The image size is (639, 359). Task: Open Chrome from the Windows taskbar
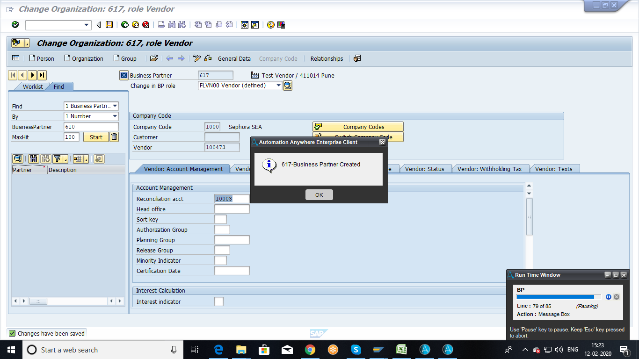tap(310, 350)
